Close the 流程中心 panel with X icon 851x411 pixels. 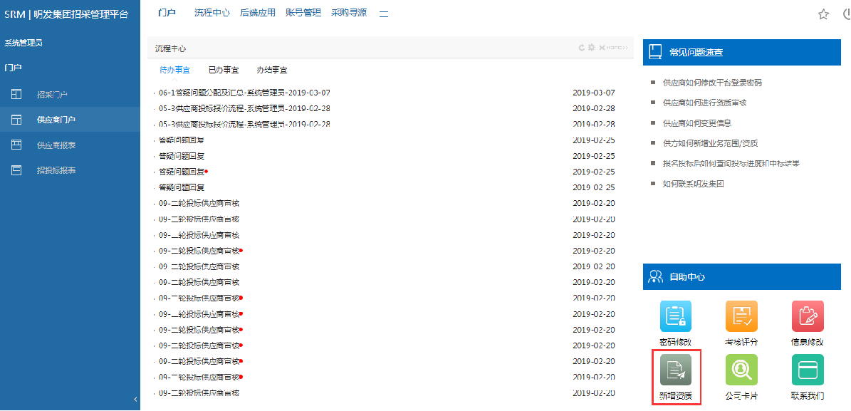(602, 48)
